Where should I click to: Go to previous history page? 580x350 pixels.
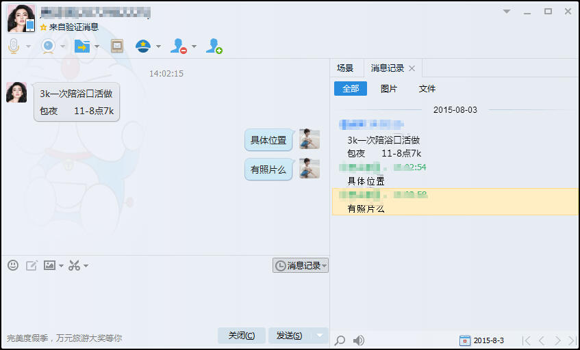(541, 340)
